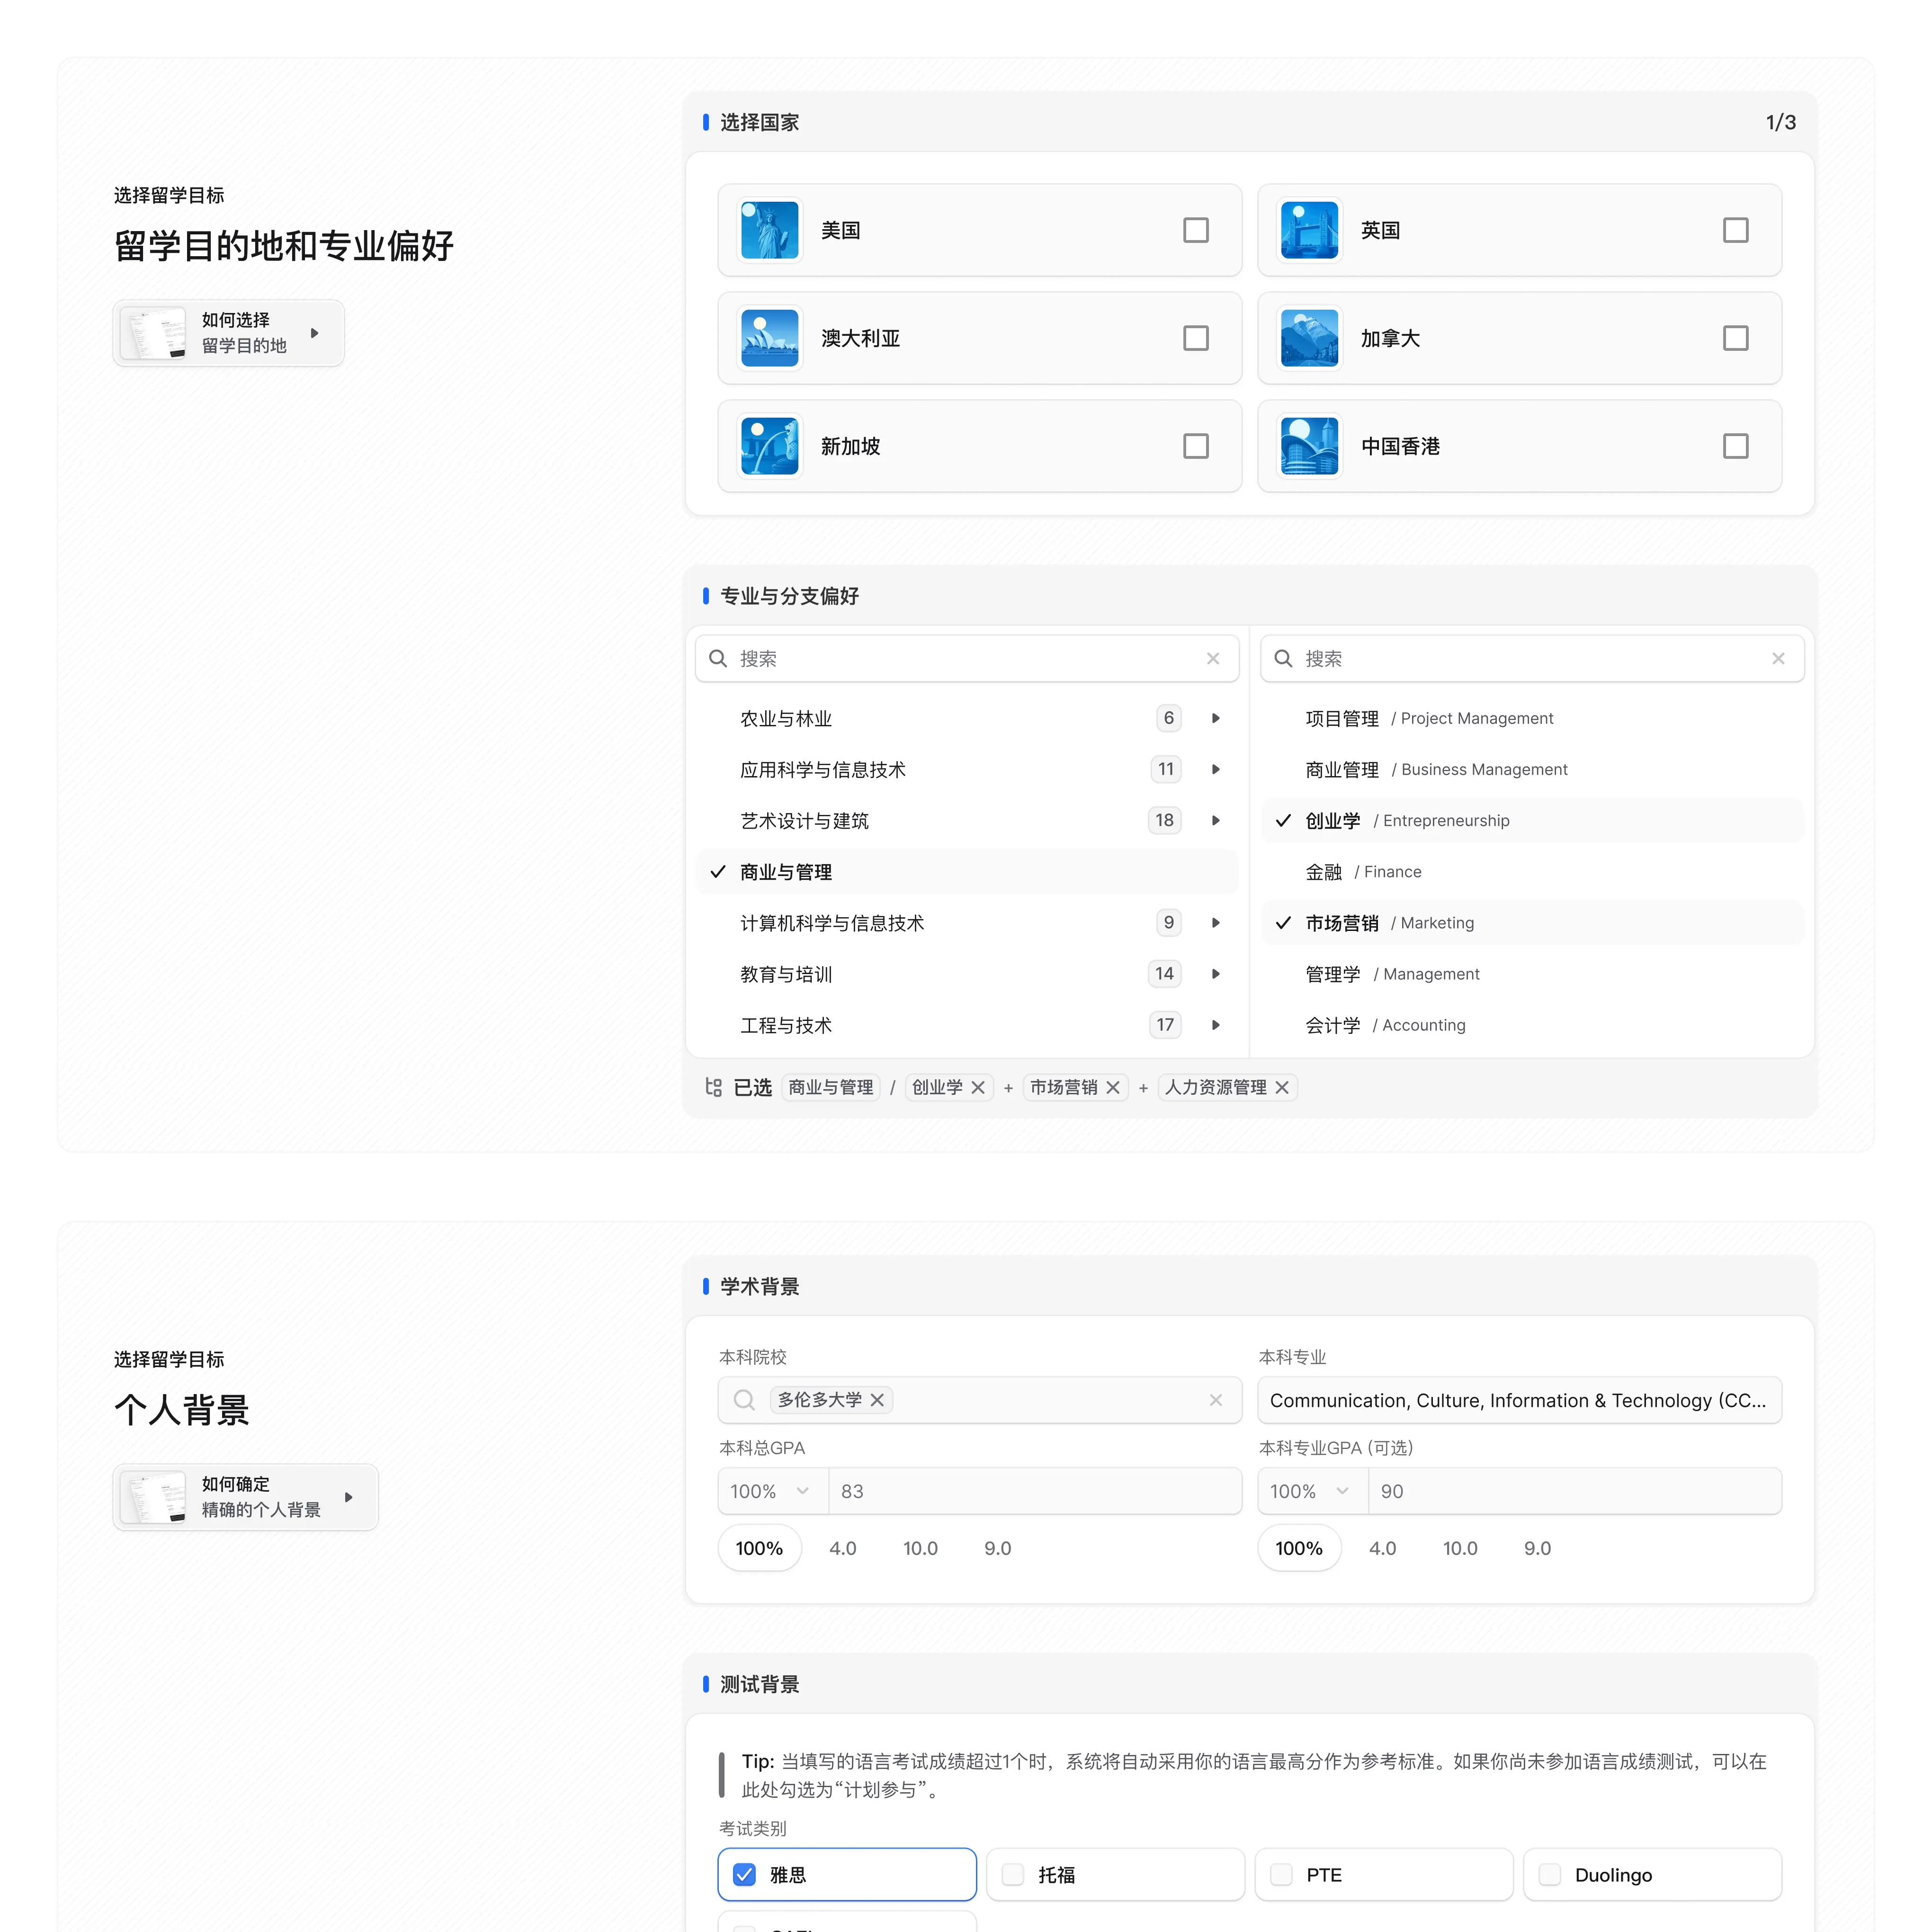Check the 英国 country checkbox
The image size is (1932, 1932).
tap(1736, 230)
